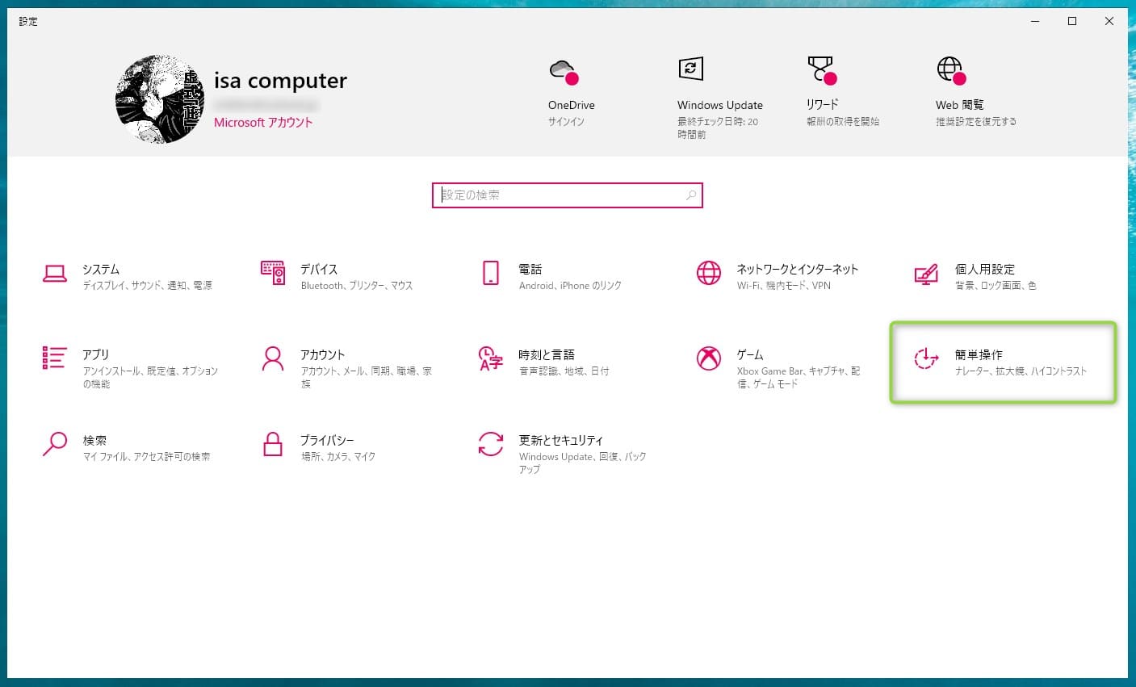
Task: Select the 簡単操作 category title
Action: pyautogui.click(x=979, y=354)
